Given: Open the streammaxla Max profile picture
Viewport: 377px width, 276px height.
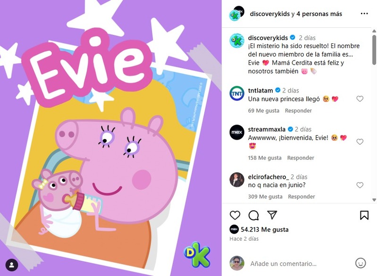Looking at the screenshot, I should click(x=237, y=132).
